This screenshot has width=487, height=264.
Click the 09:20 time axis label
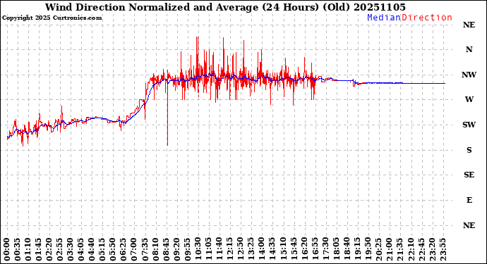[x=177, y=250]
